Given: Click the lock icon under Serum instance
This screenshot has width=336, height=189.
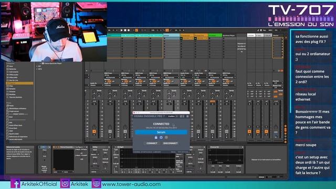Looking at the screenshot, I should point(156,138).
